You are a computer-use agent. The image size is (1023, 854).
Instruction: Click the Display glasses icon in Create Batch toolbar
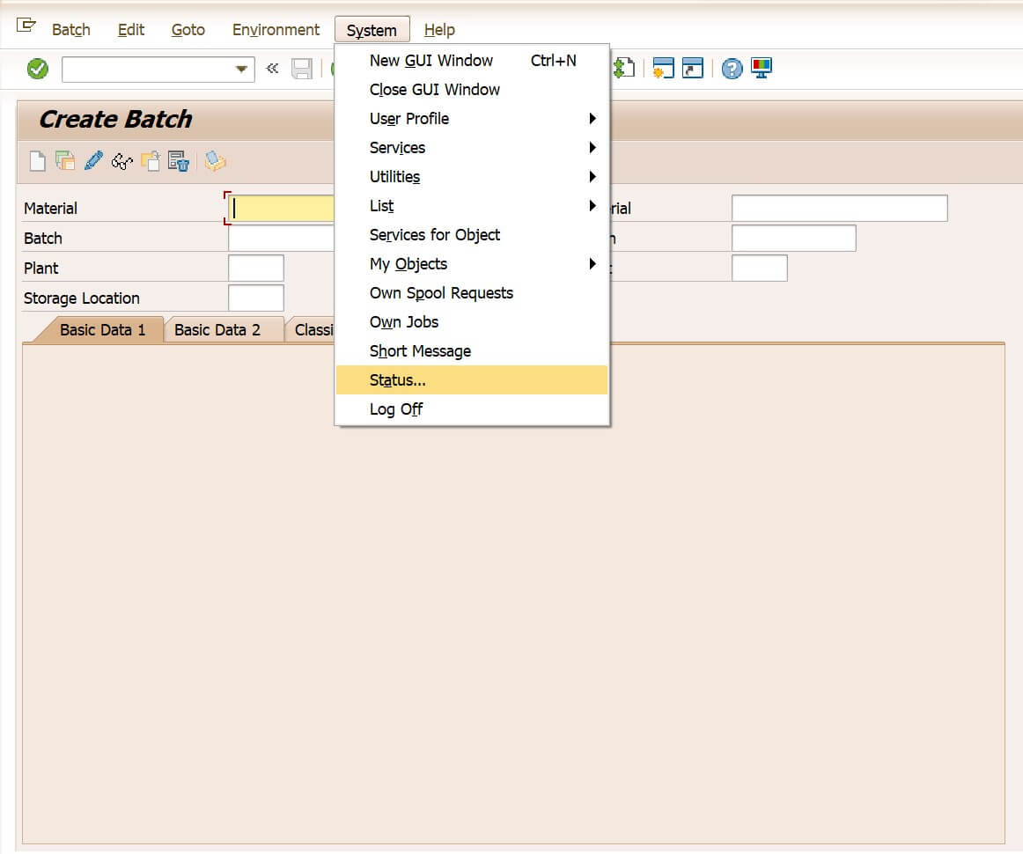pos(121,160)
